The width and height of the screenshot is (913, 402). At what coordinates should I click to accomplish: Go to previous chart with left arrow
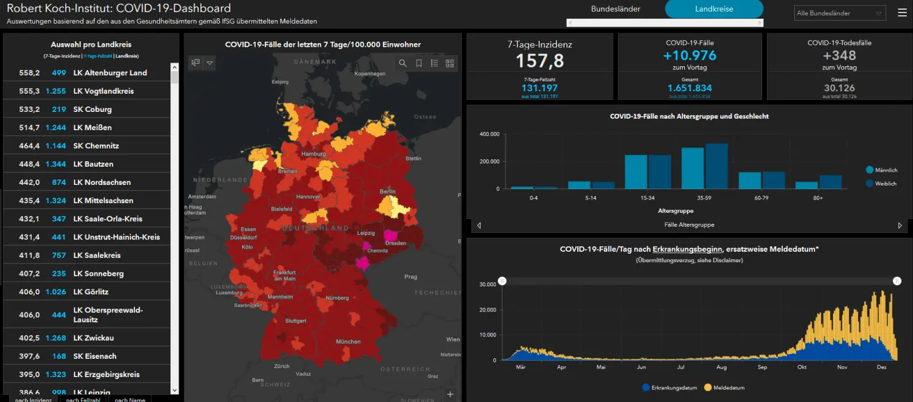tap(479, 225)
